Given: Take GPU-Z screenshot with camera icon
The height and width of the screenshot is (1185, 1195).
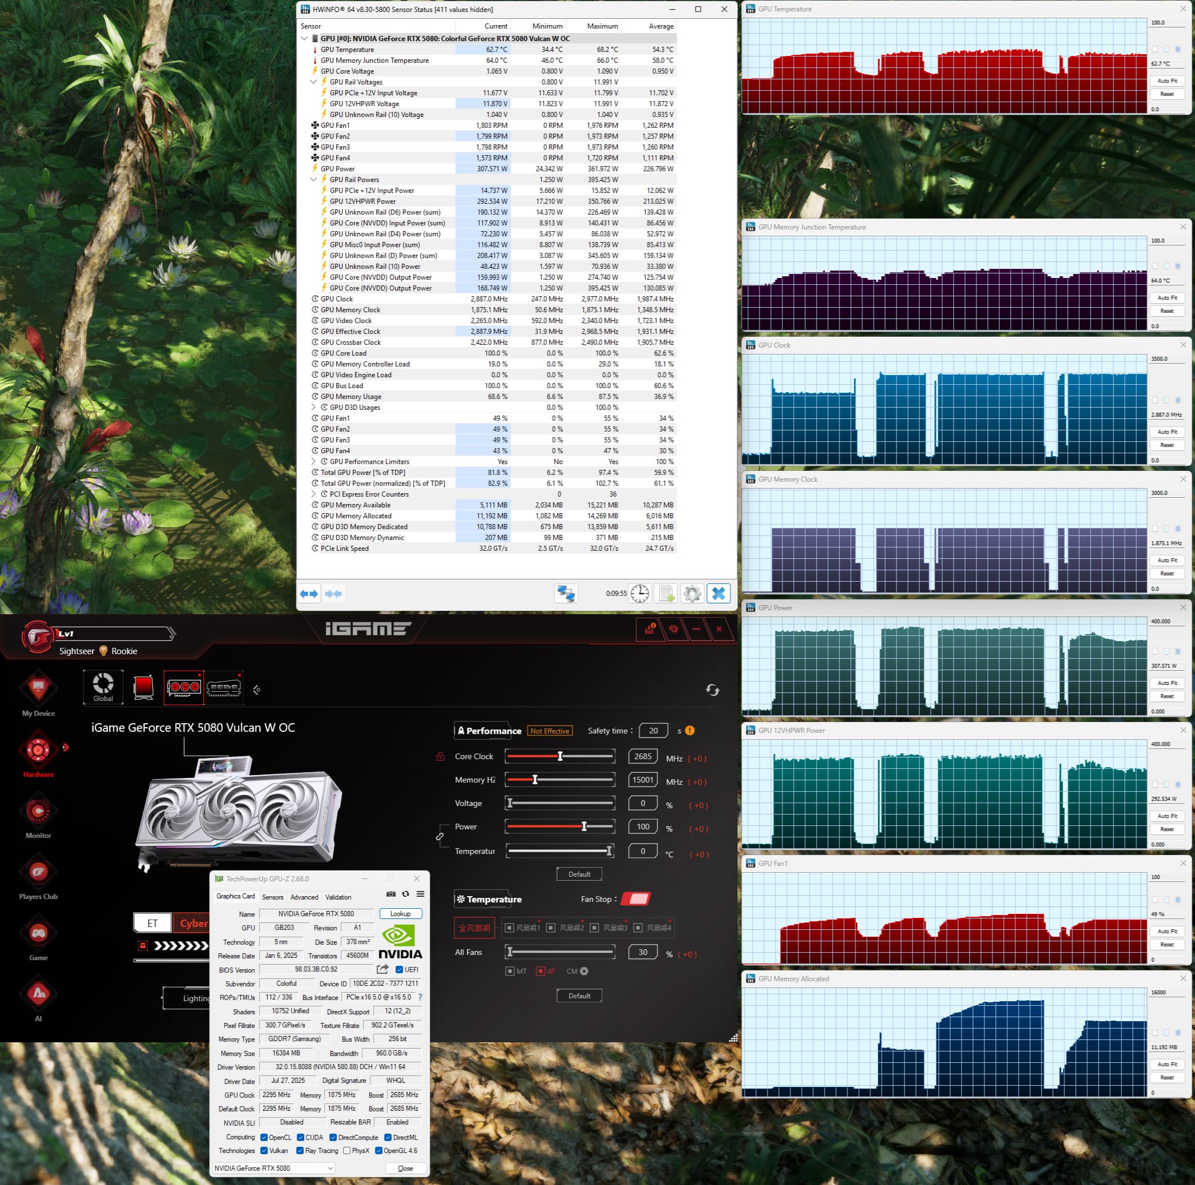Looking at the screenshot, I should (391, 894).
